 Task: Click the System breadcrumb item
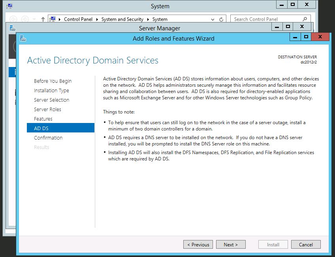pos(160,19)
